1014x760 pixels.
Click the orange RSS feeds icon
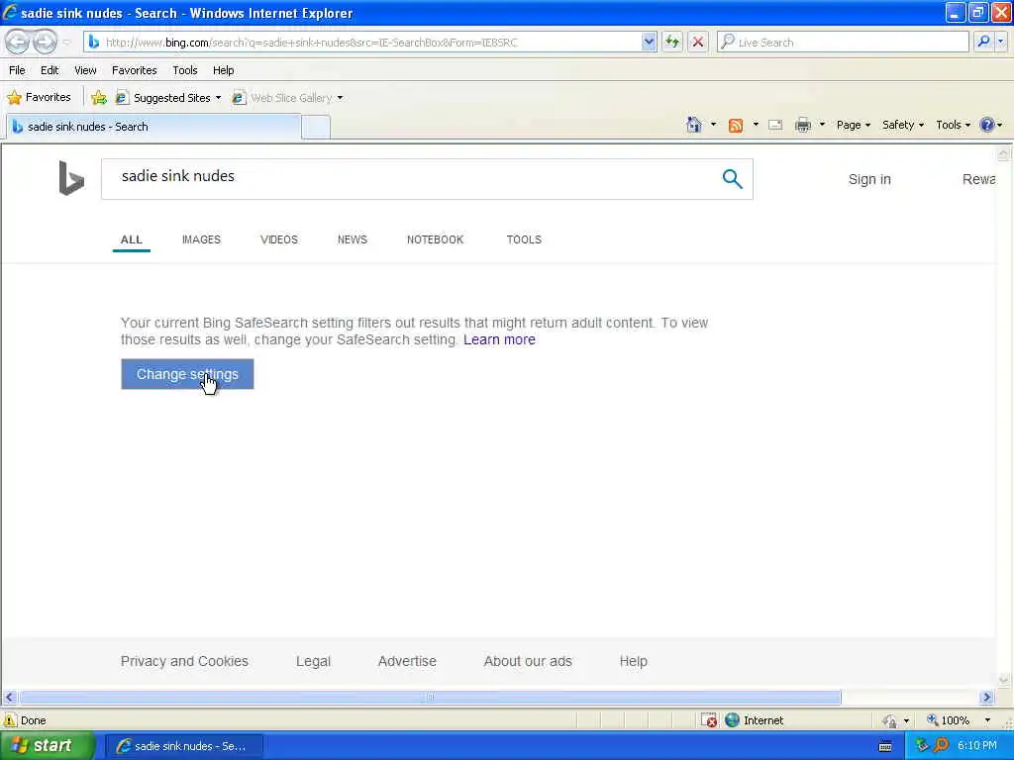pos(736,125)
